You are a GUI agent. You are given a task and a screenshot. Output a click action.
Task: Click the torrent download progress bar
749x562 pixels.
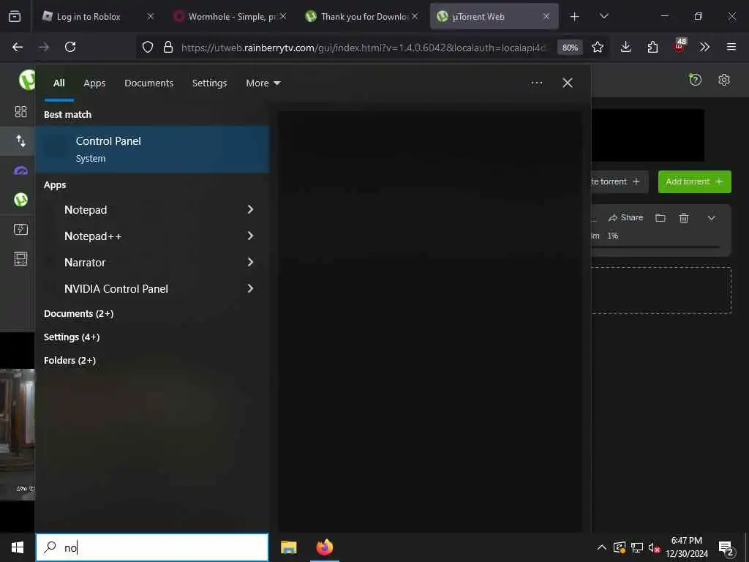tap(655, 247)
